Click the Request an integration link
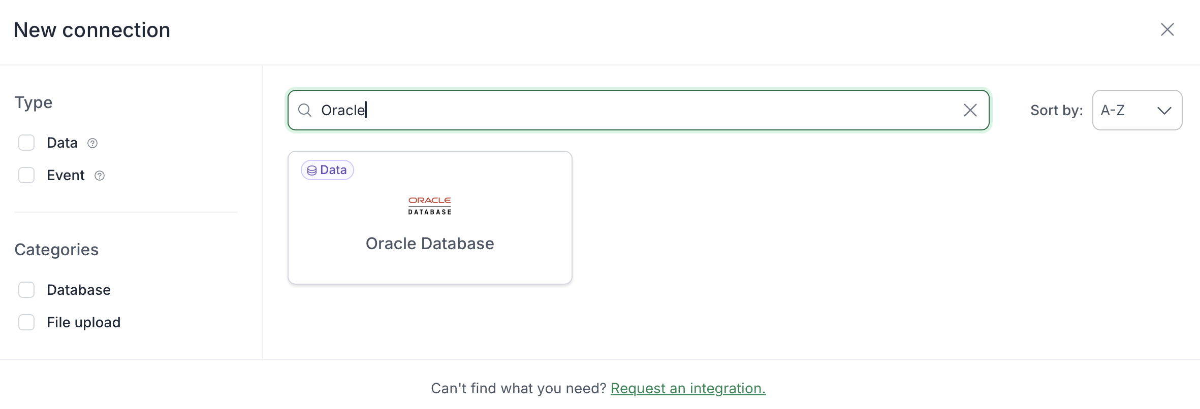Screen dimensions: 1200x409 pos(688,388)
